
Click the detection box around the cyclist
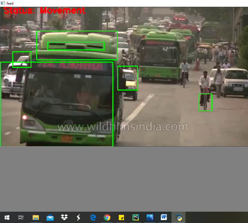pos(205,102)
